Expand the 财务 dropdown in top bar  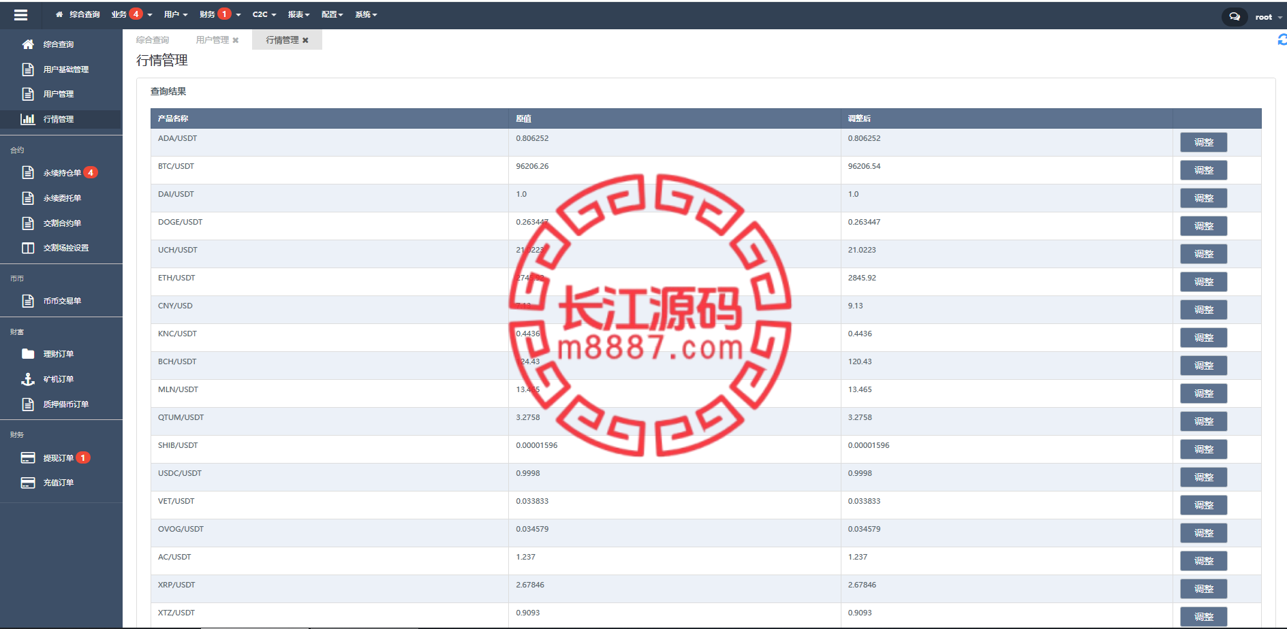220,14
